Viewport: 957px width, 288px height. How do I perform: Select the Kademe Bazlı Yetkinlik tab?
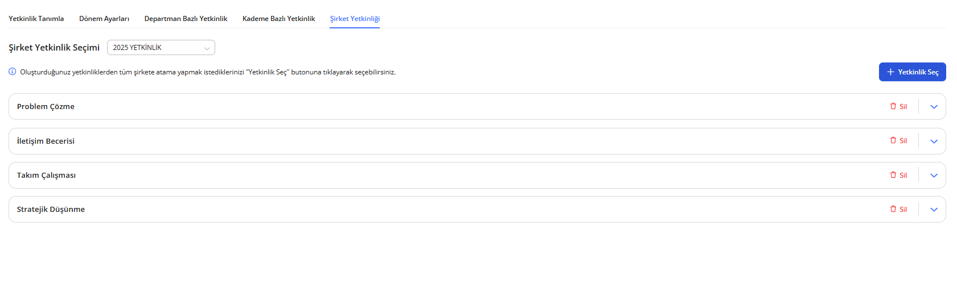[x=278, y=19]
